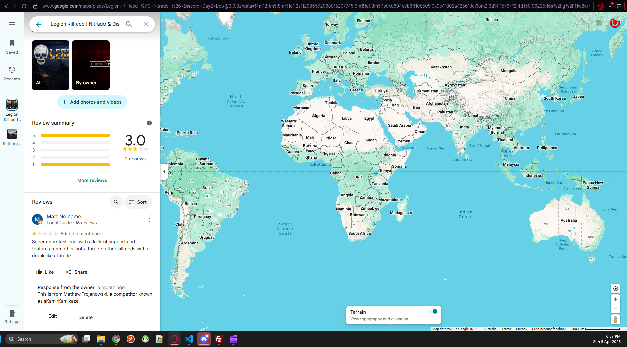The image size is (627, 347).
Task: Open more options for Matt No name's review
Action: (x=149, y=220)
